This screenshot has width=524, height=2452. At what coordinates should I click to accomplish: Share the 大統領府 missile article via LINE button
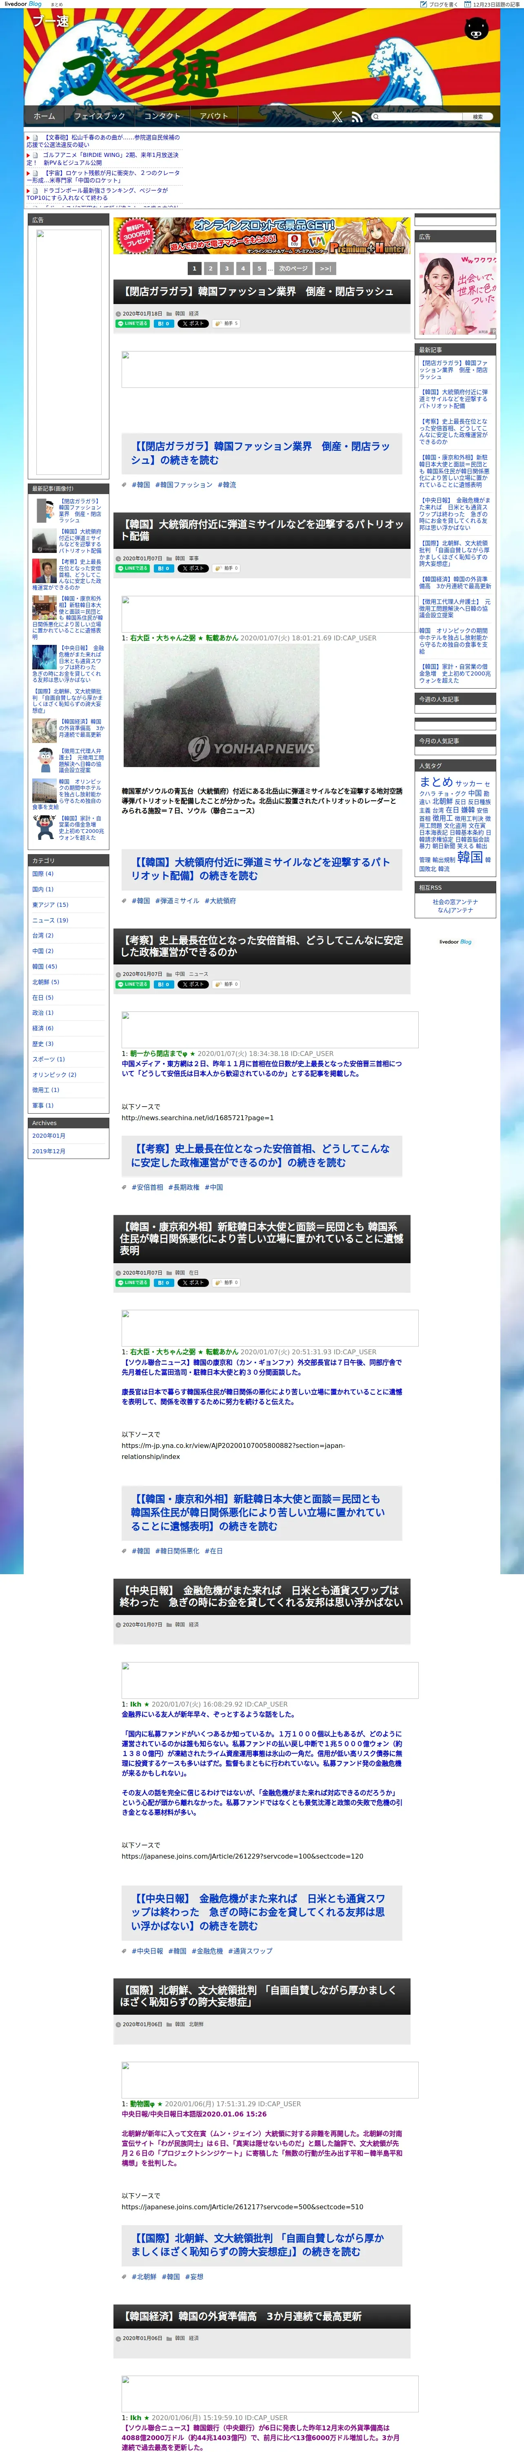[133, 568]
